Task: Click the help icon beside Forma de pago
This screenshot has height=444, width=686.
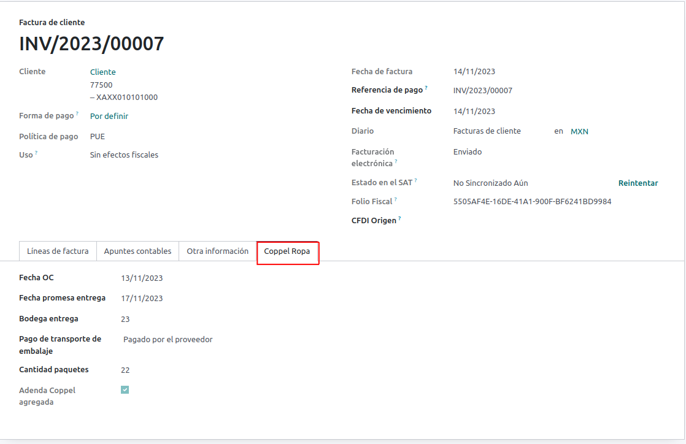Action: tap(77, 113)
